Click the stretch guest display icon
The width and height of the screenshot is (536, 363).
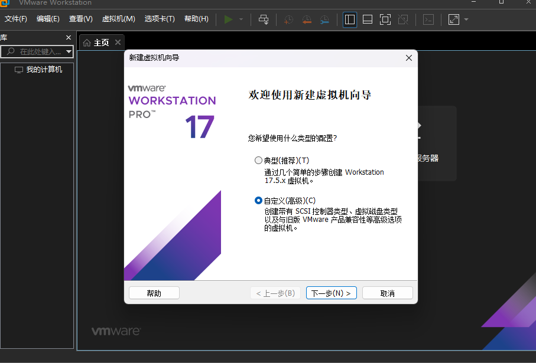point(453,19)
